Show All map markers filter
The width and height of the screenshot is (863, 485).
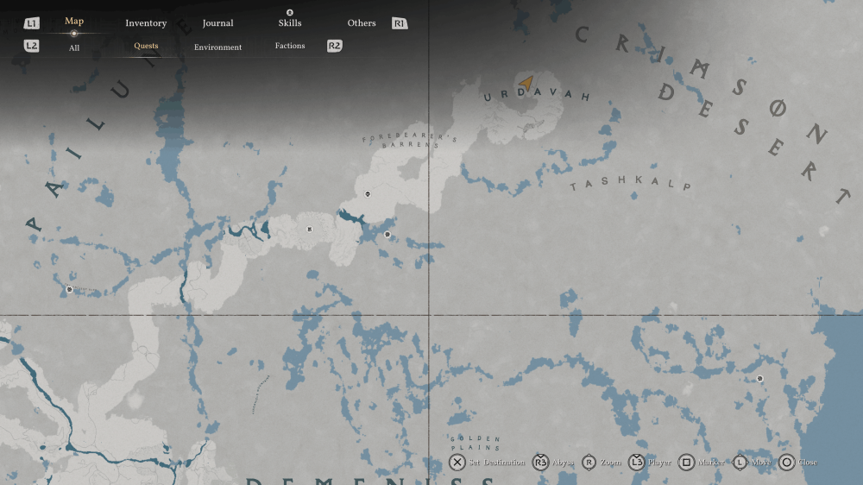(74, 47)
